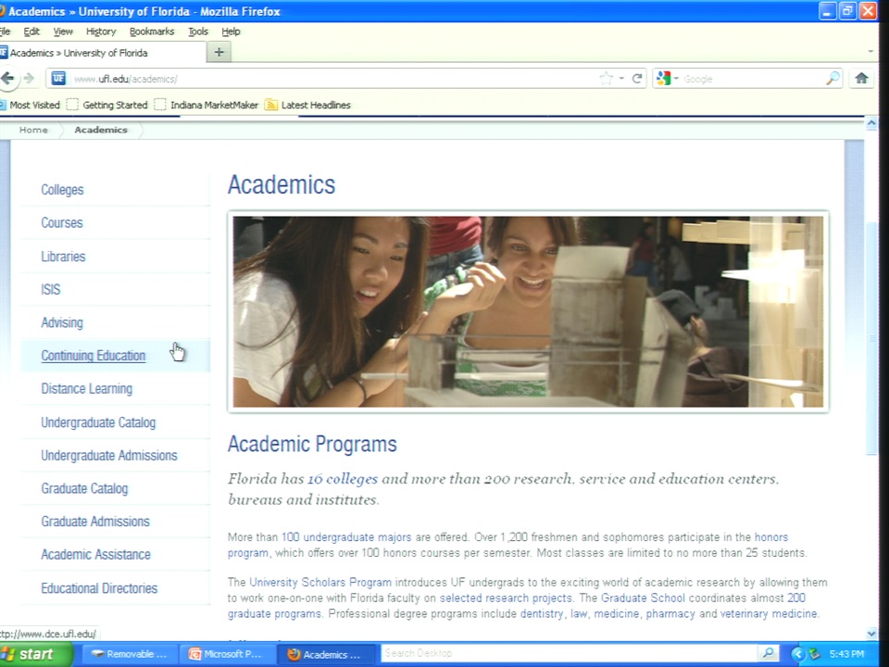Open the Libraries sidebar link

(63, 257)
